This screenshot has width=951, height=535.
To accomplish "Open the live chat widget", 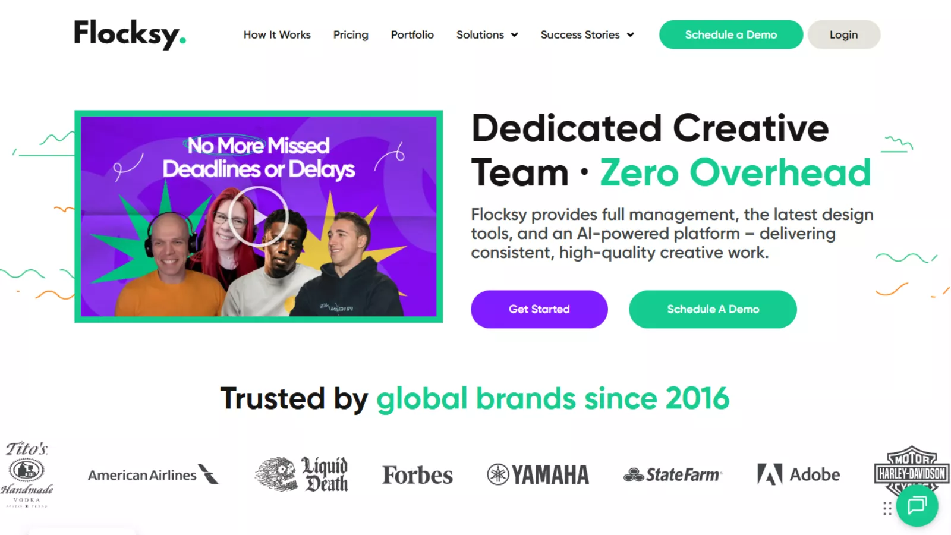I will click(x=917, y=505).
